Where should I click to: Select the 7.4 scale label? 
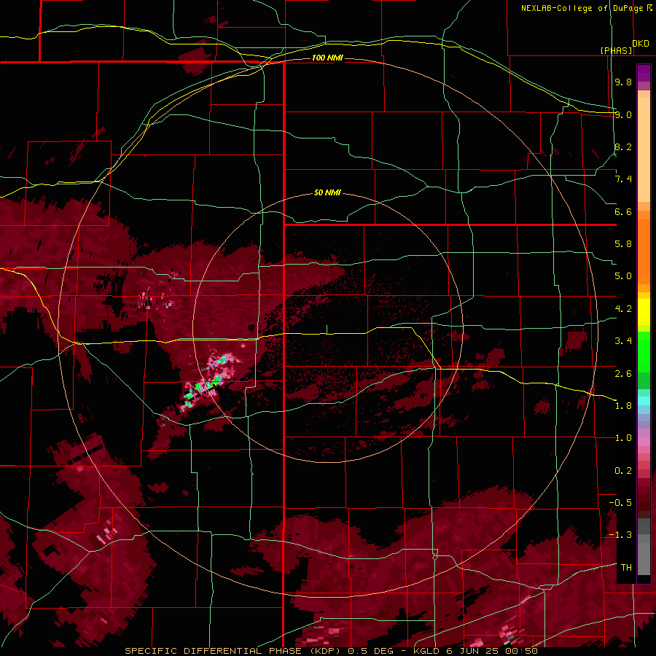pyautogui.click(x=623, y=179)
